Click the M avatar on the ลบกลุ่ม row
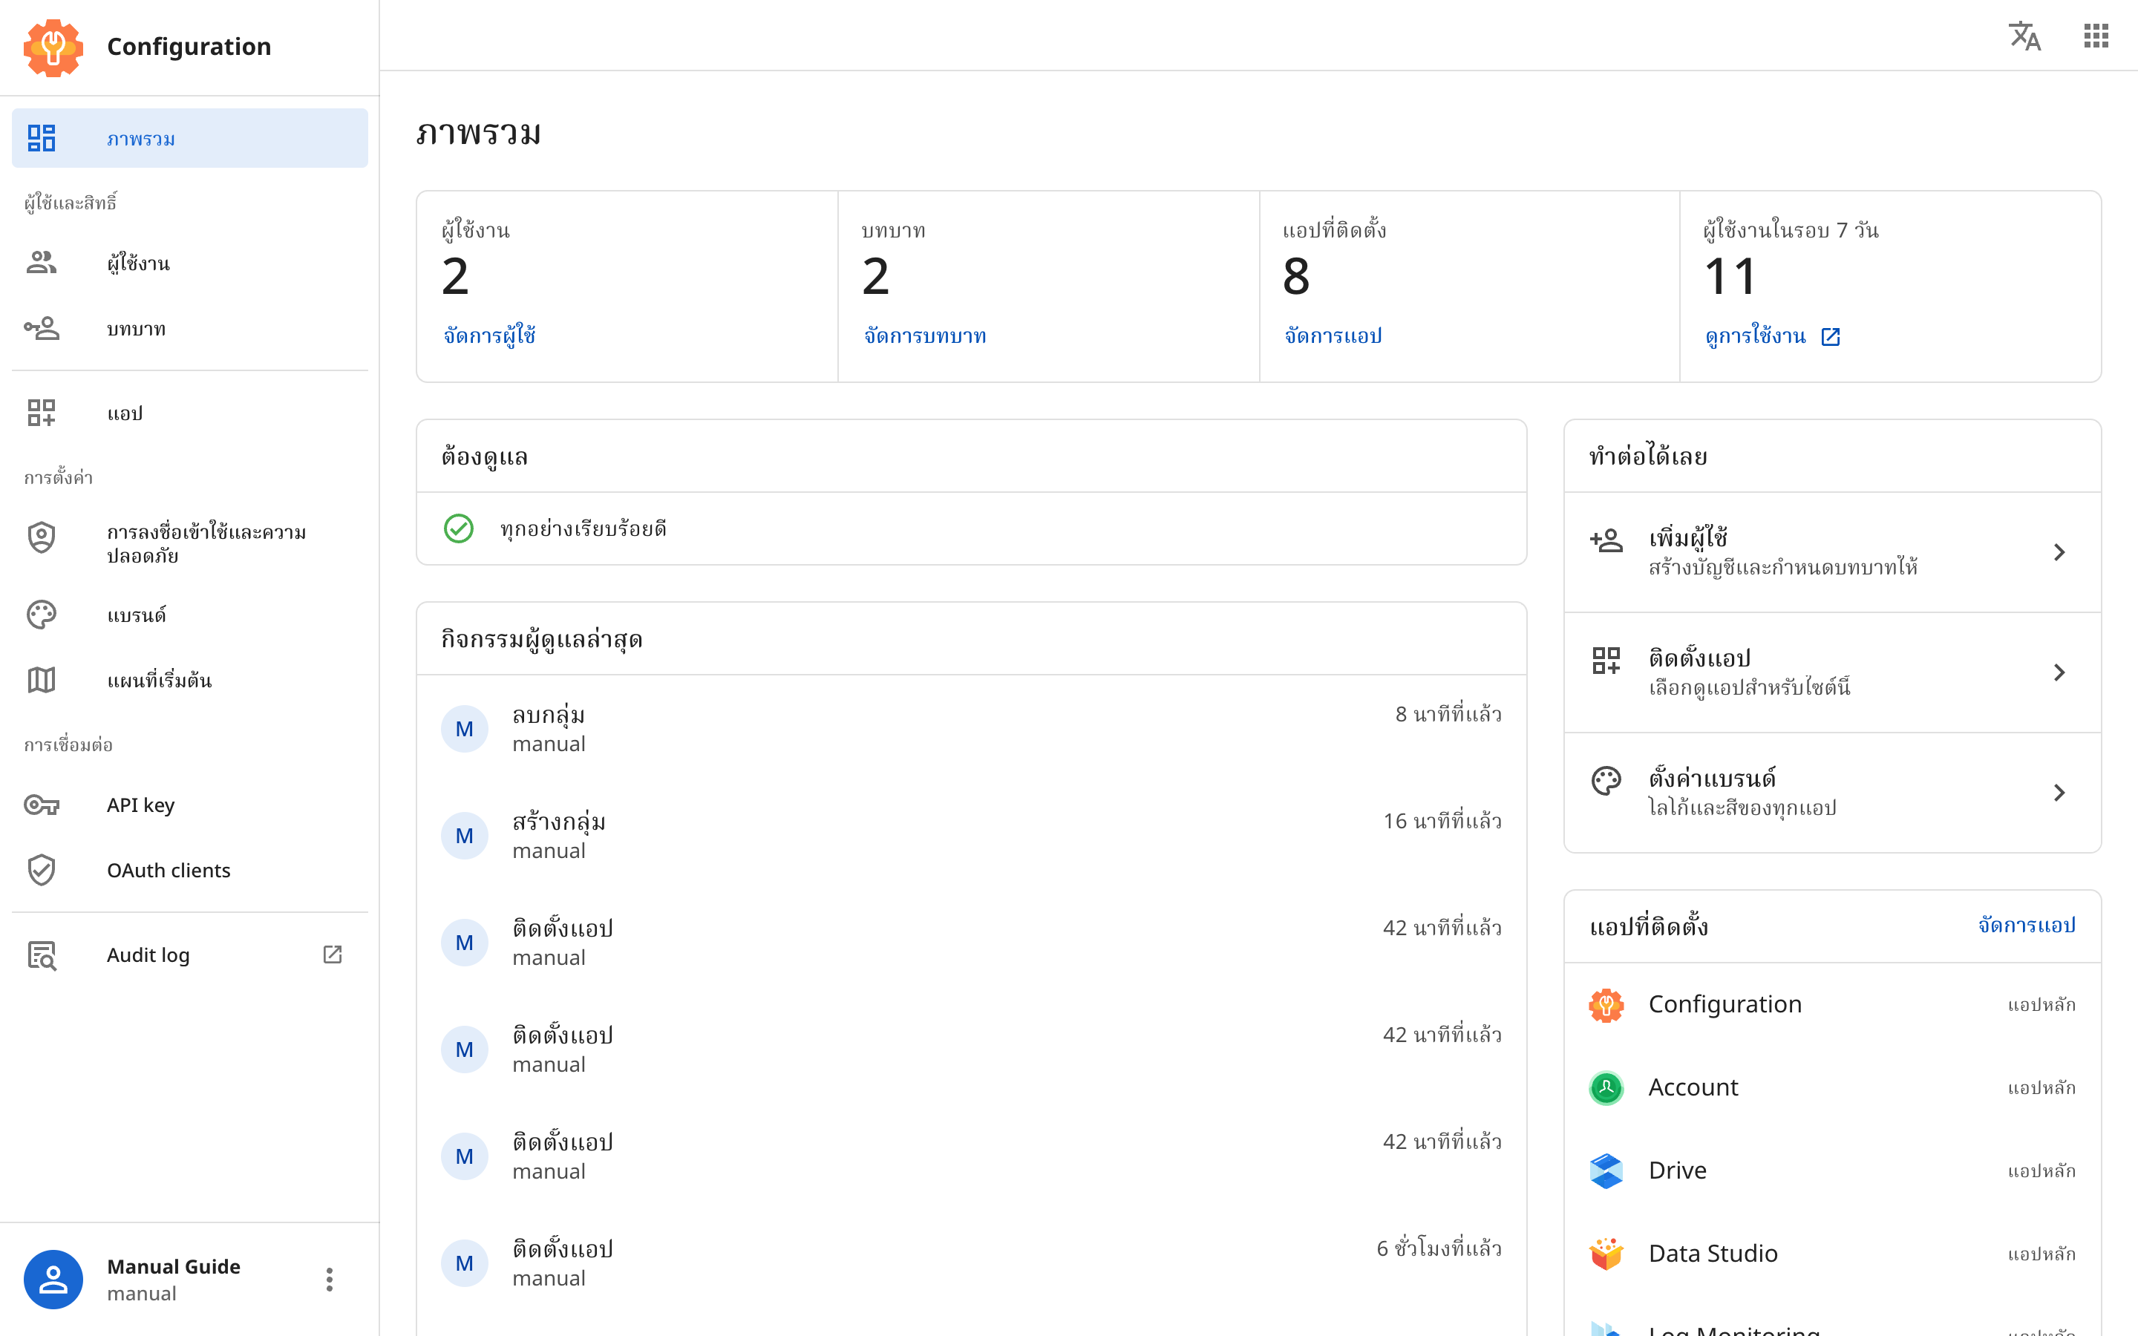 click(465, 729)
